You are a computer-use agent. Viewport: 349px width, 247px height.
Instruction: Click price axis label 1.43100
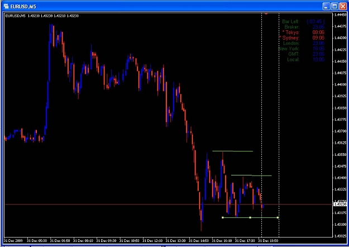[x=340, y=225]
